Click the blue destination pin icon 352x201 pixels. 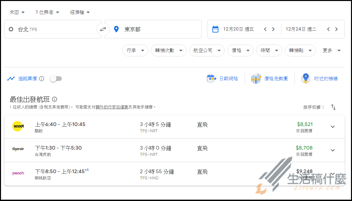tap(116, 29)
